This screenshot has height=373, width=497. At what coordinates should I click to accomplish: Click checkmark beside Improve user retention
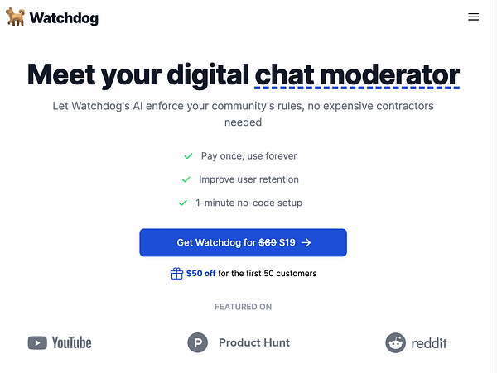186,179
